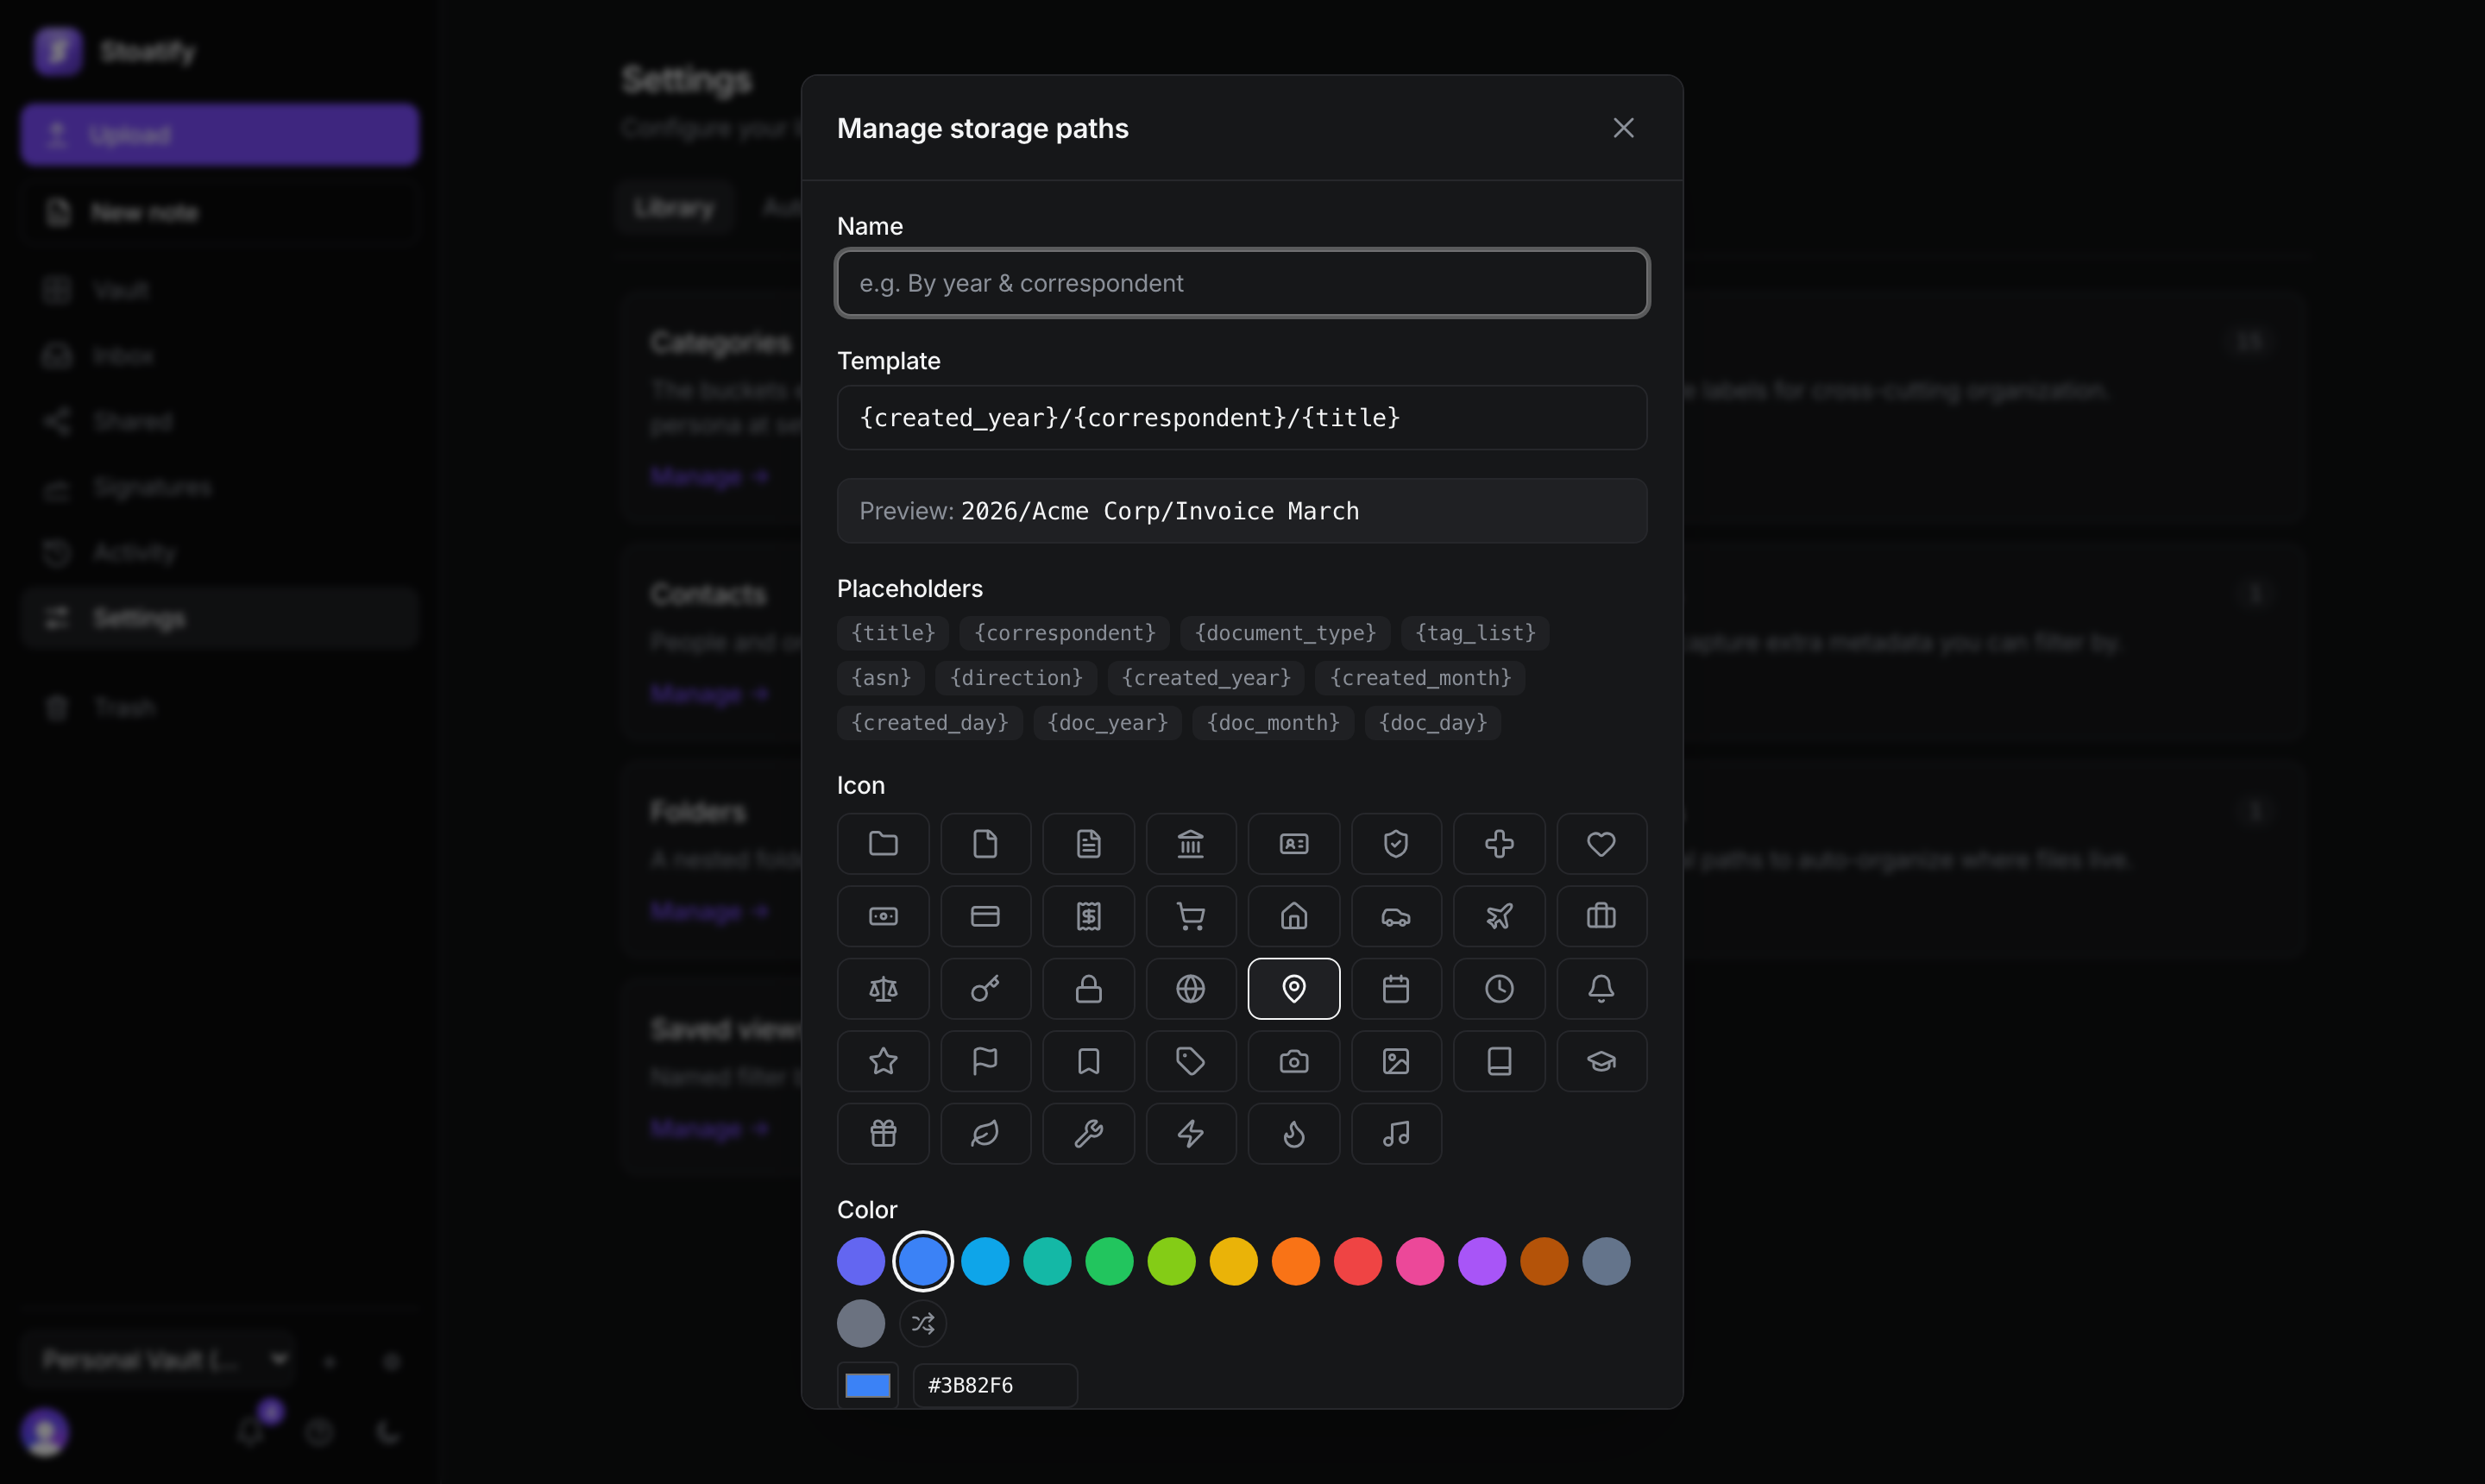Image resolution: width=2485 pixels, height=1484 pixels.
Task: Open the native color picker swatch
Action: click(x=867, y=1385)
